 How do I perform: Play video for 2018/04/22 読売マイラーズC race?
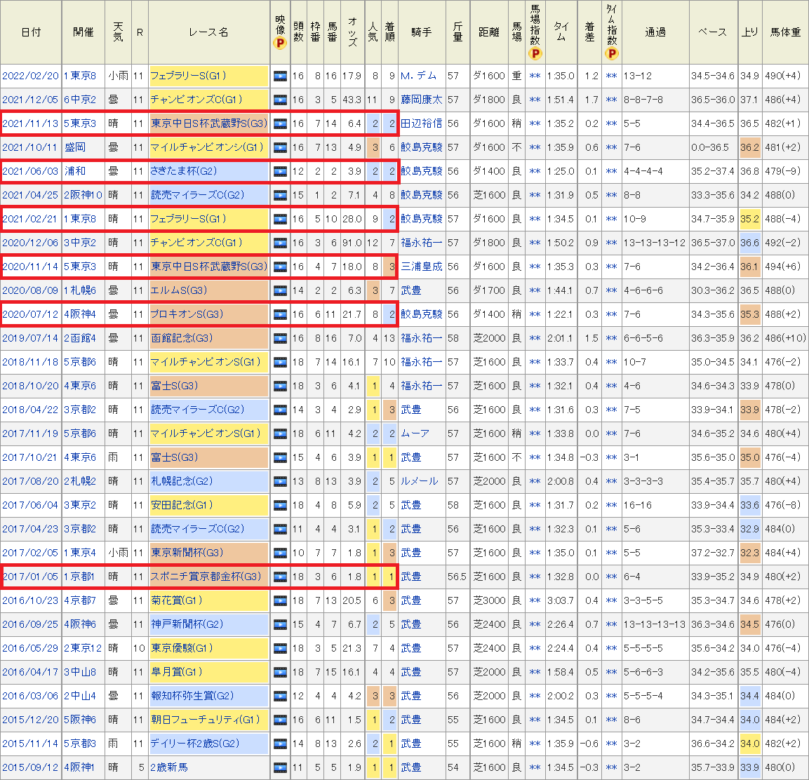coord(280,410)
